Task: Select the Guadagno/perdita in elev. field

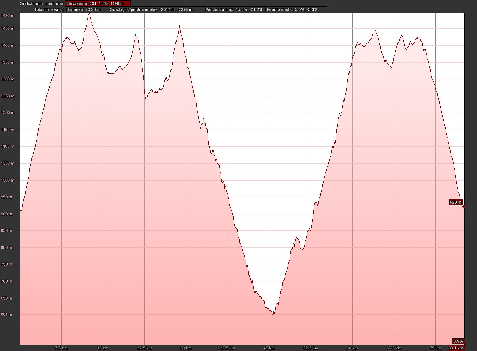Action: point(156,9)
